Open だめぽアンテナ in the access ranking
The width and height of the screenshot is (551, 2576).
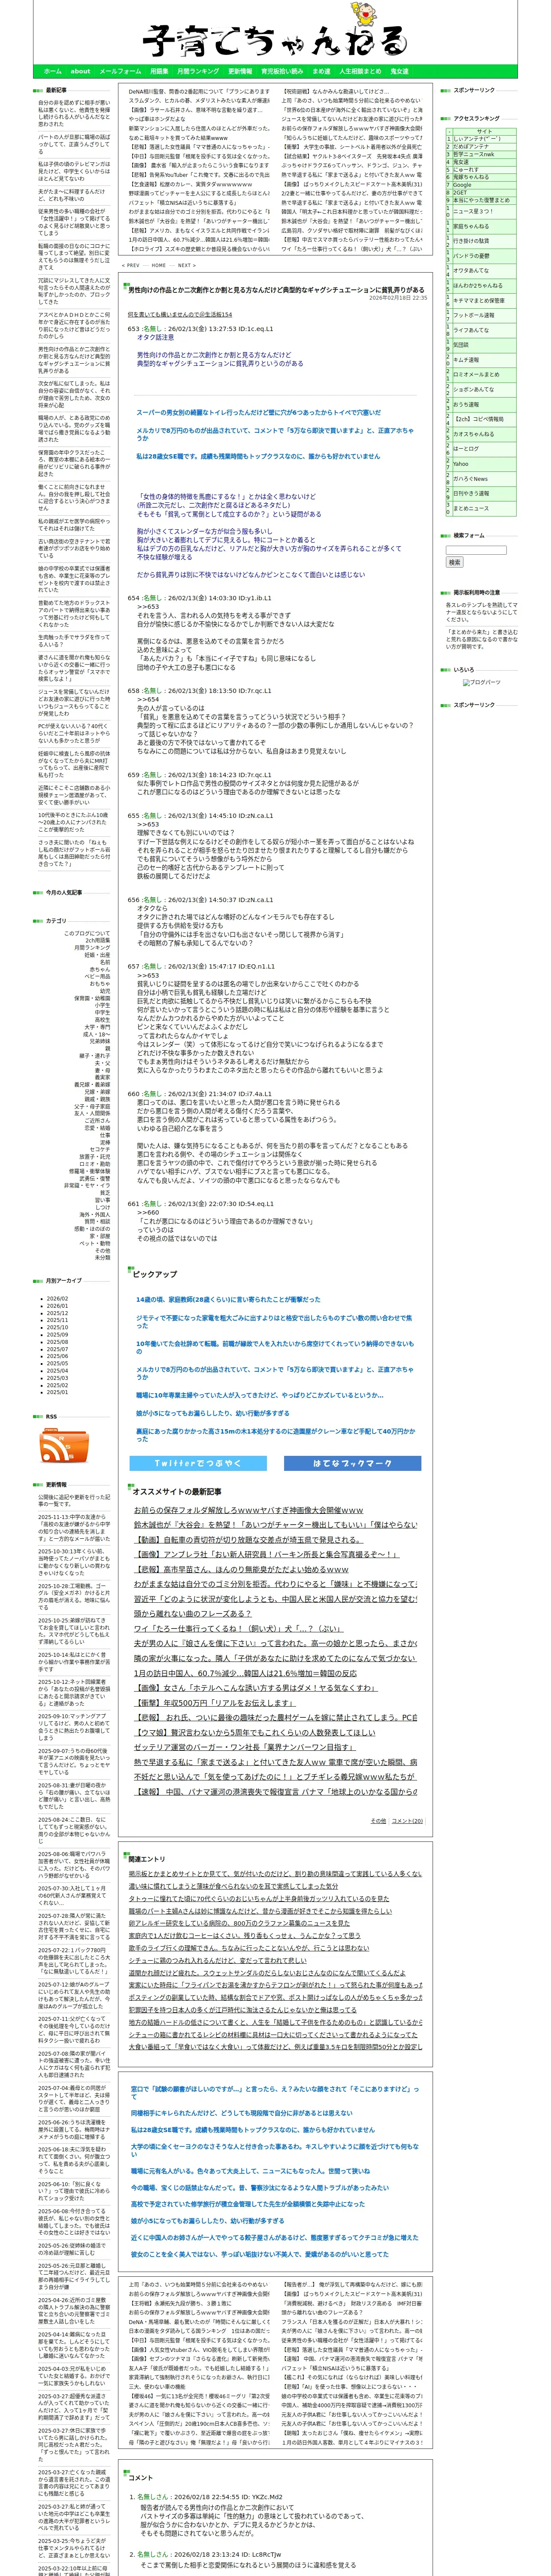472,147
